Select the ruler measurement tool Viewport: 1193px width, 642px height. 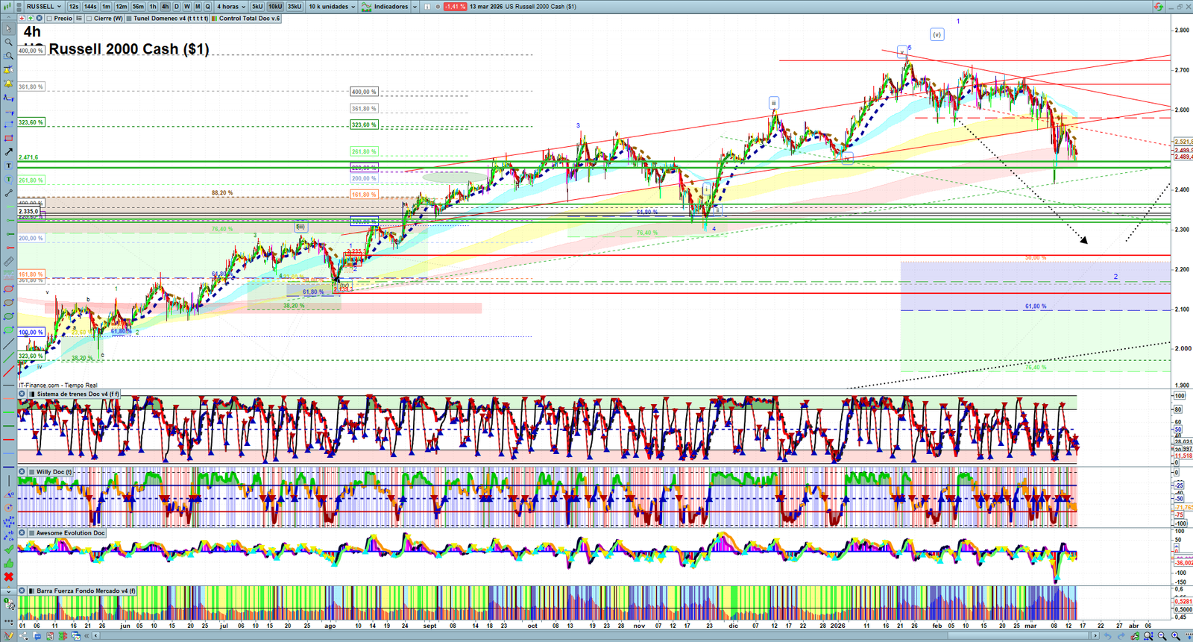(8, 262)
